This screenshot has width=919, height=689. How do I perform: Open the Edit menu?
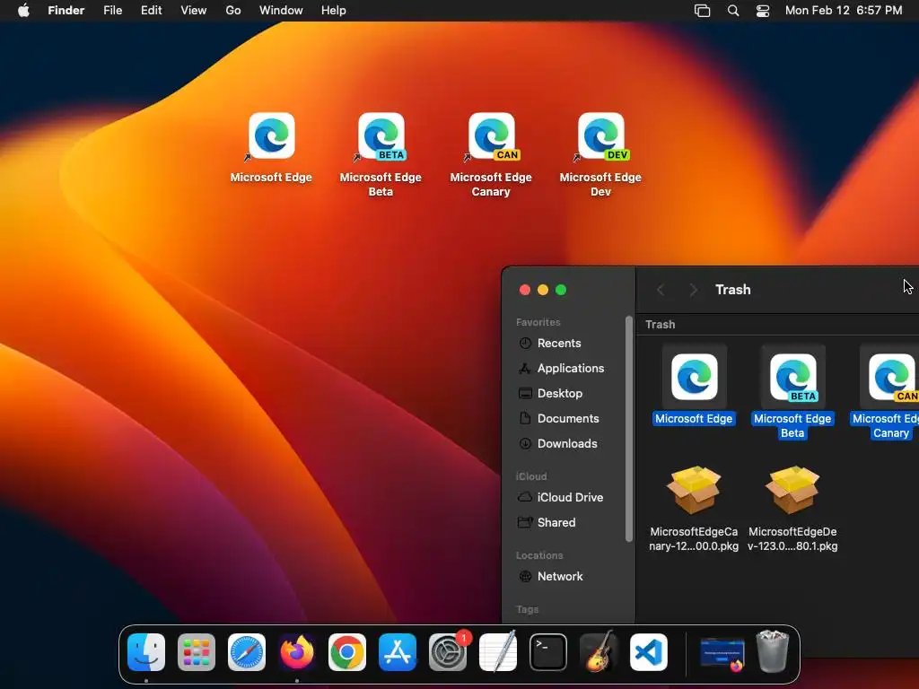click(x=151, y=11)
